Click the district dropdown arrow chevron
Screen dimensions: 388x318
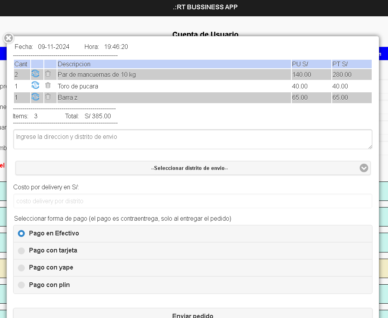point(364,168)
